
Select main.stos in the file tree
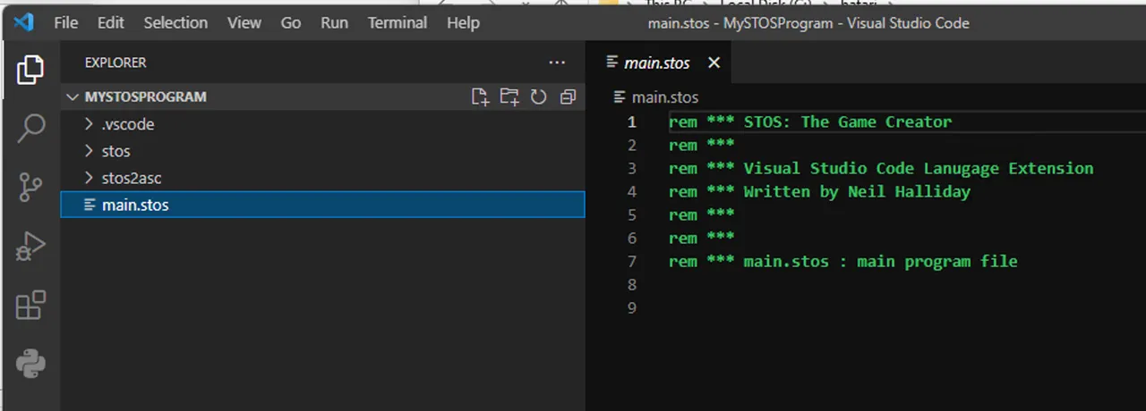pos(322,205)
